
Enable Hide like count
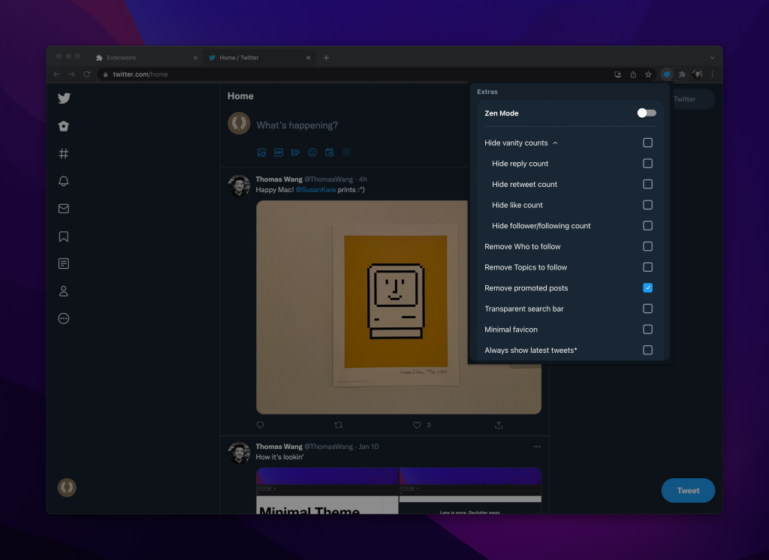point(648,205)
